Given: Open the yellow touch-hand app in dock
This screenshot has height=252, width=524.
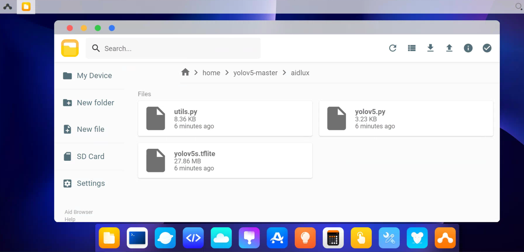Looking at the screenshot, I should pyautogui.click(x=361, y=238).
